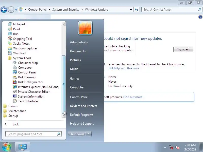Open Music from the Start menu
Viewport: 203px width, 152px height.
(74, 69)
